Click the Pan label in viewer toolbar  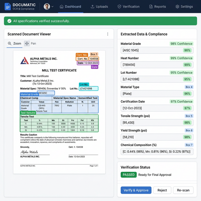(33, 43)
